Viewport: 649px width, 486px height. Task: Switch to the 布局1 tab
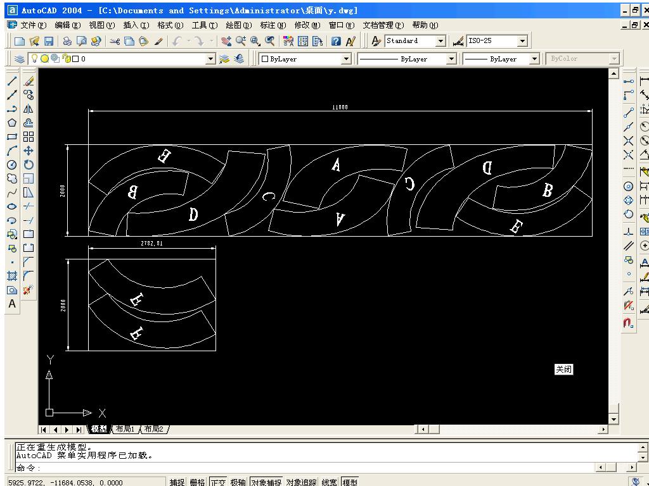point(125,429)
